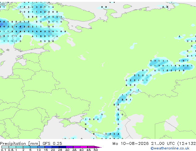Select the 30–35 mm purple legend swatch

(x=70, y=147)
